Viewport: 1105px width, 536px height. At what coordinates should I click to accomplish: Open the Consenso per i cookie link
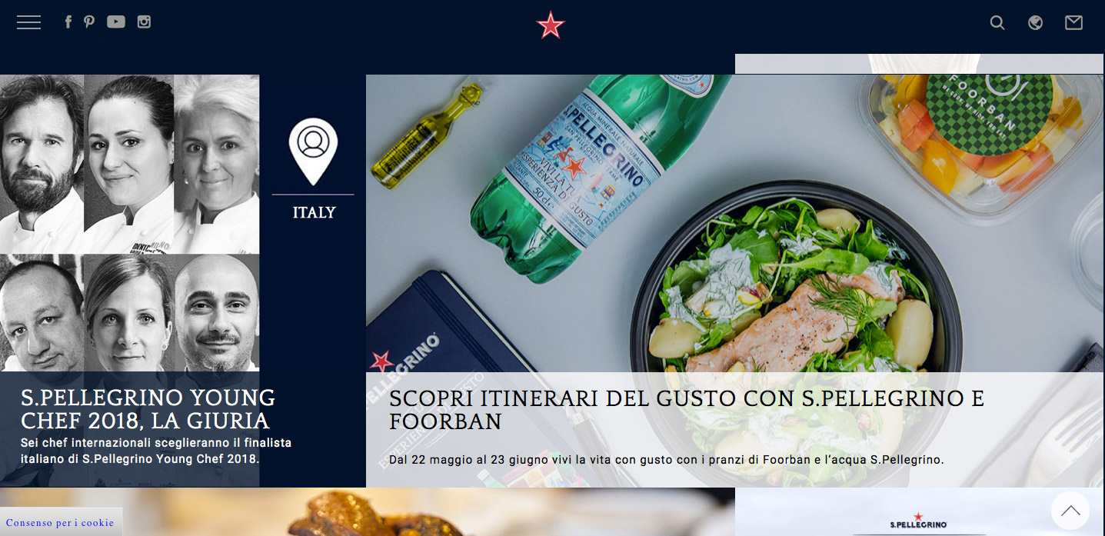pos(60,523)
